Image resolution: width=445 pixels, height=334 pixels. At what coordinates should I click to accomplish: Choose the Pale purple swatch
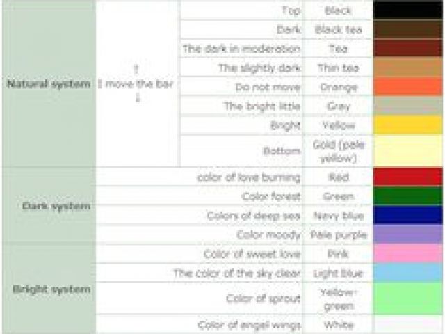[408, 235]
